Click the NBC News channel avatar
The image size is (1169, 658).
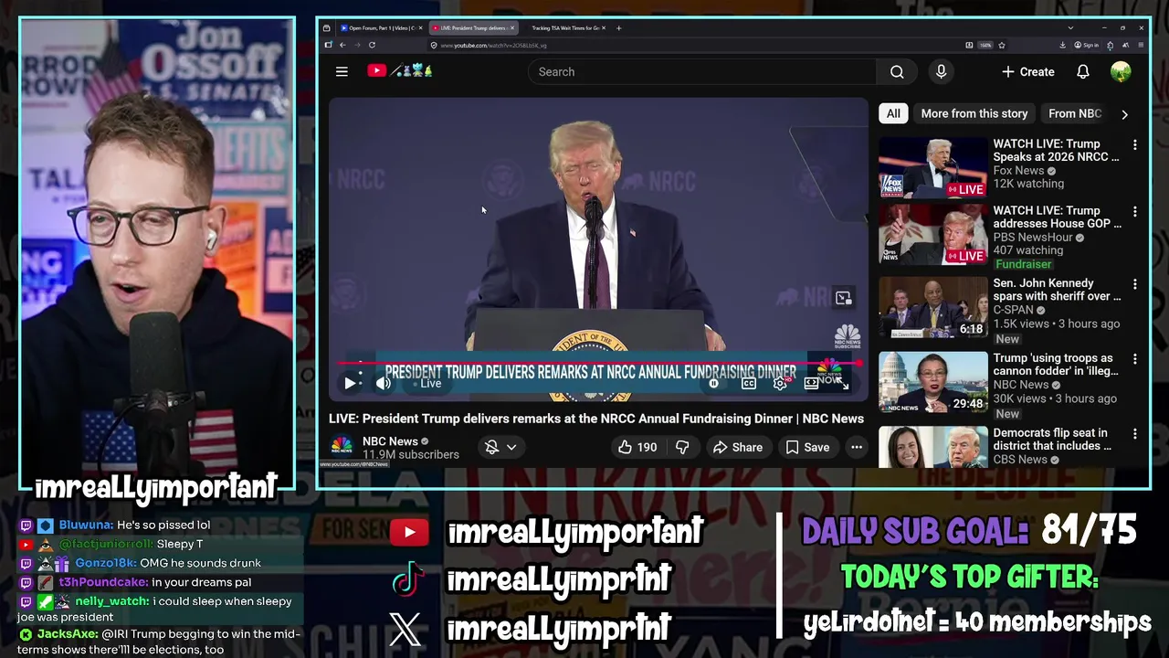click(342, 447)
